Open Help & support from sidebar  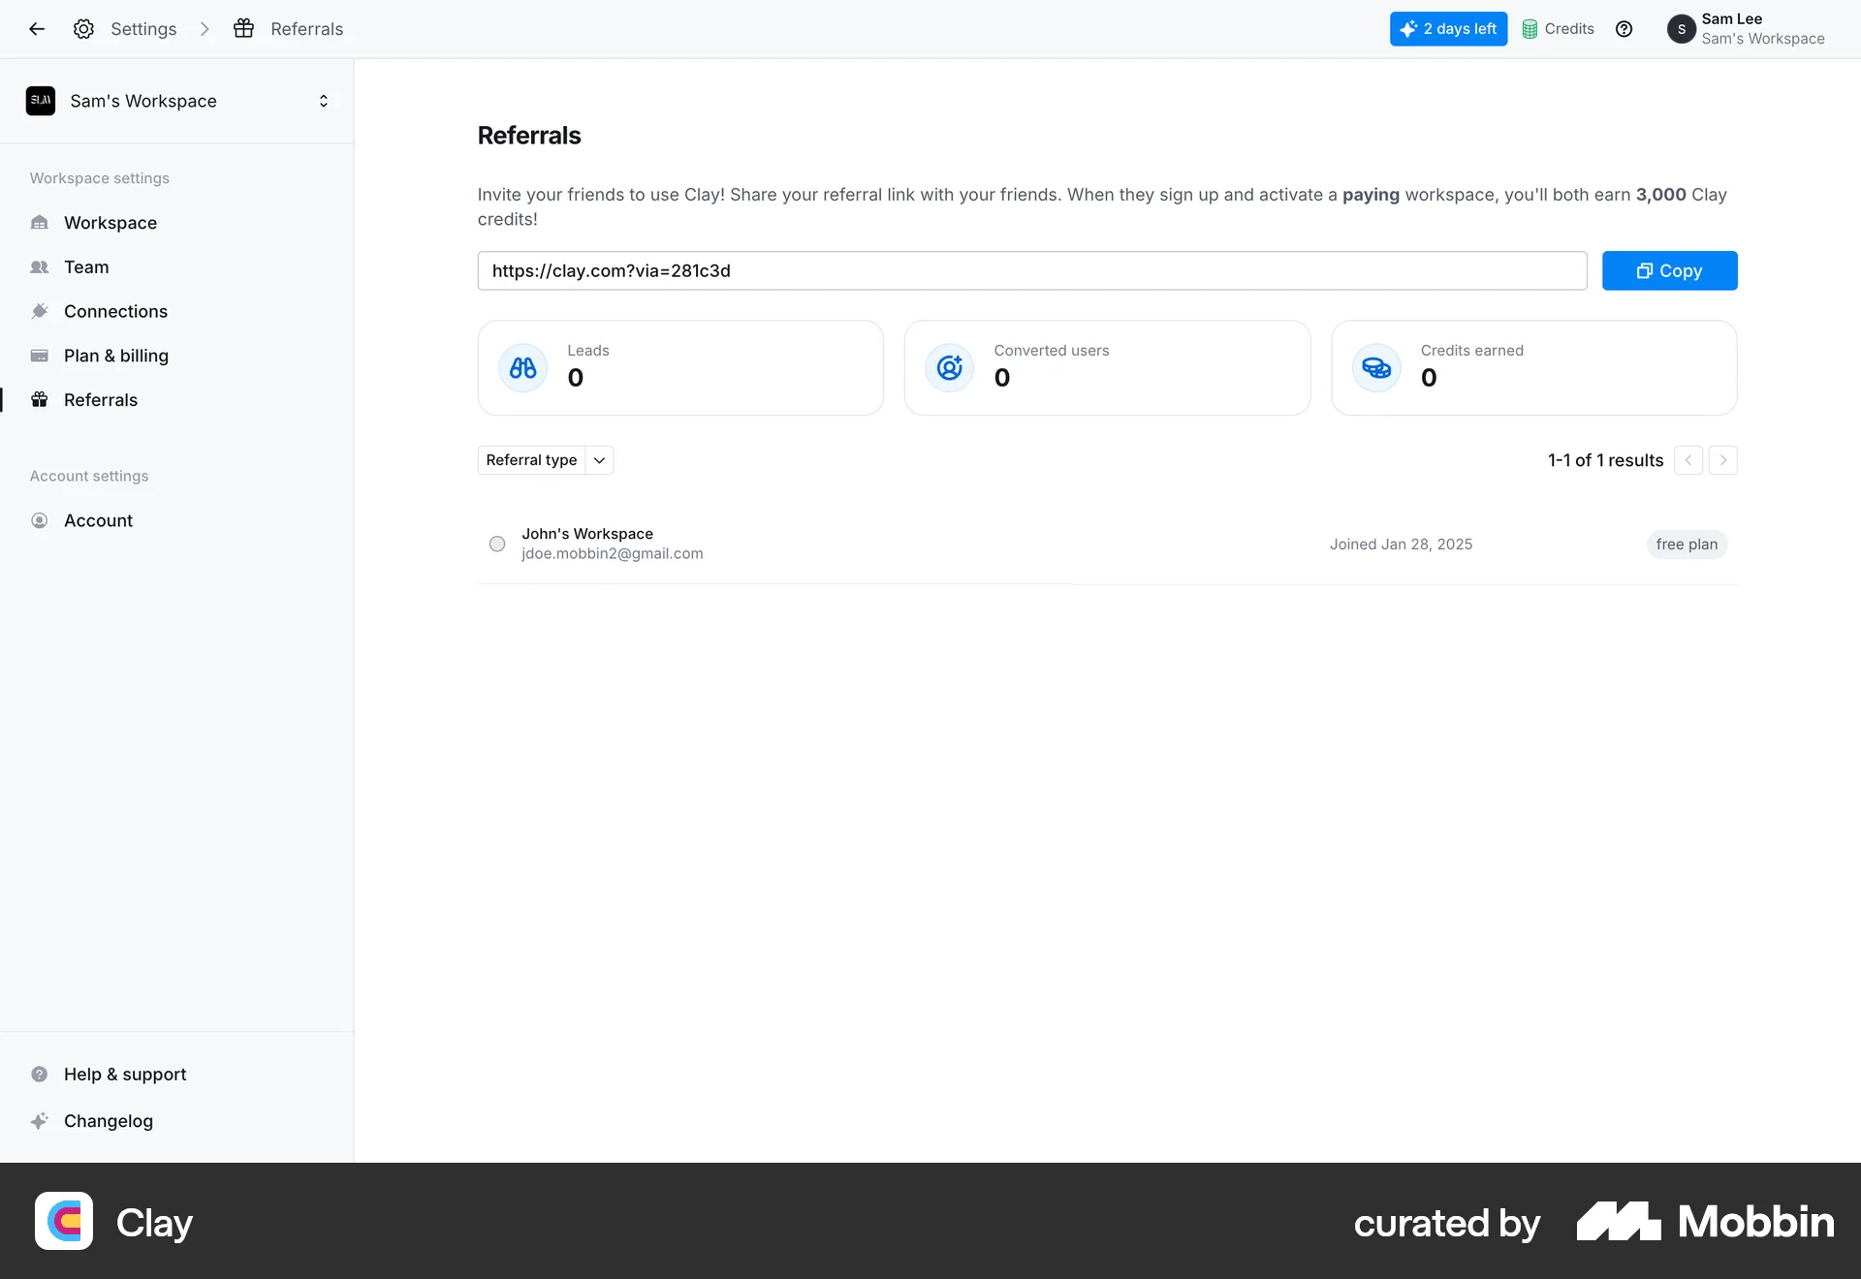tap(124, 1074)
